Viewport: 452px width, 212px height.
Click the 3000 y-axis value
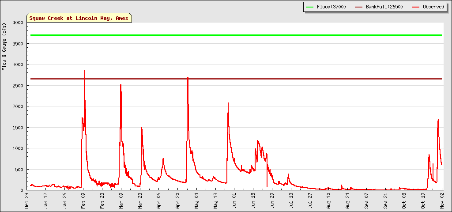[19, 64]
